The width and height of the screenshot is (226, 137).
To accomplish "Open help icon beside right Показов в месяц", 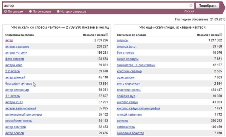I will coord(221,35).
